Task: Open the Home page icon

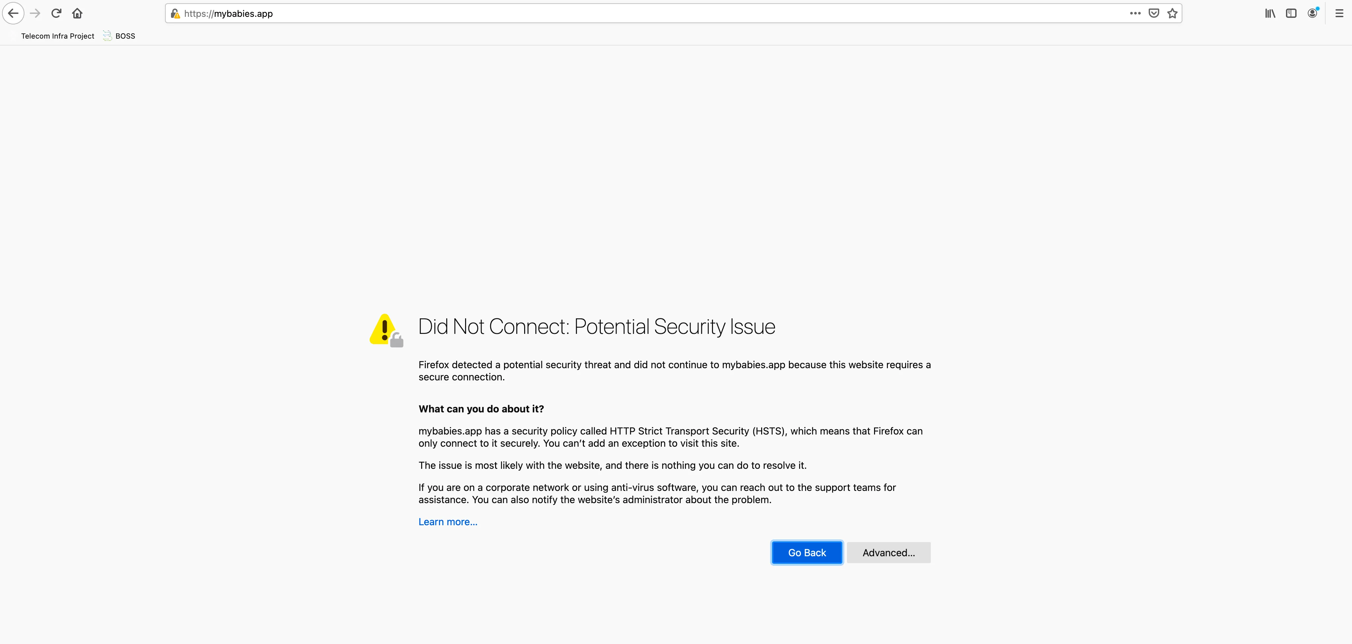Action: [x=77, y=14]
